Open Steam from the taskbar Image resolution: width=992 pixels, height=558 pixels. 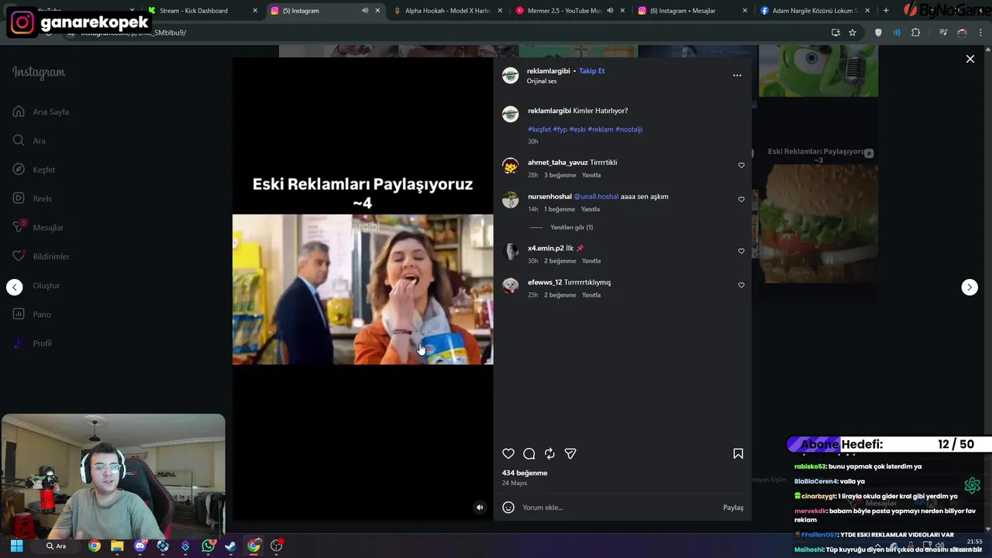230,546
